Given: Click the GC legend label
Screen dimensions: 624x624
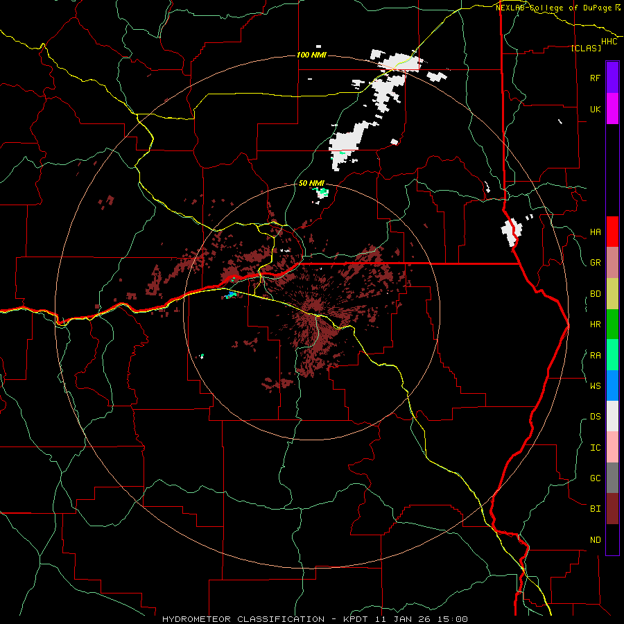Looking at the screenshot, I should click(595, 478).
